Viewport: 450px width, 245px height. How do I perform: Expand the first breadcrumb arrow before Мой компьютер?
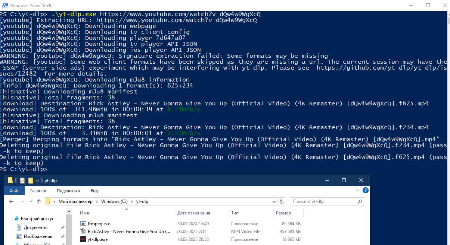[x=55, y=201]
